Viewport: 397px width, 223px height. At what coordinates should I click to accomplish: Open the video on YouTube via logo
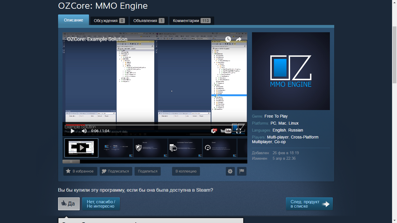coord(226,131)
